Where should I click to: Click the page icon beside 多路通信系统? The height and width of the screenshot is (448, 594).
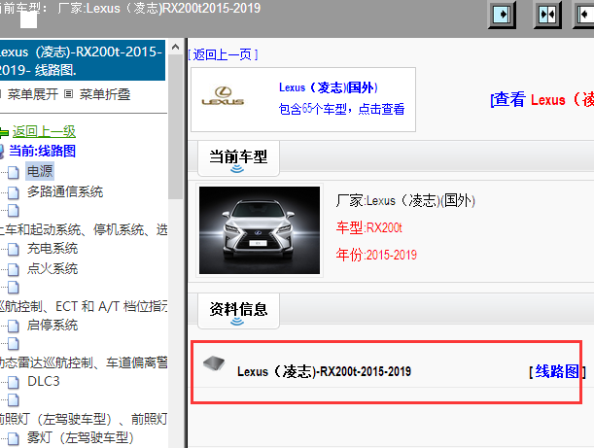pyautogui.click(x=14, y=192)
